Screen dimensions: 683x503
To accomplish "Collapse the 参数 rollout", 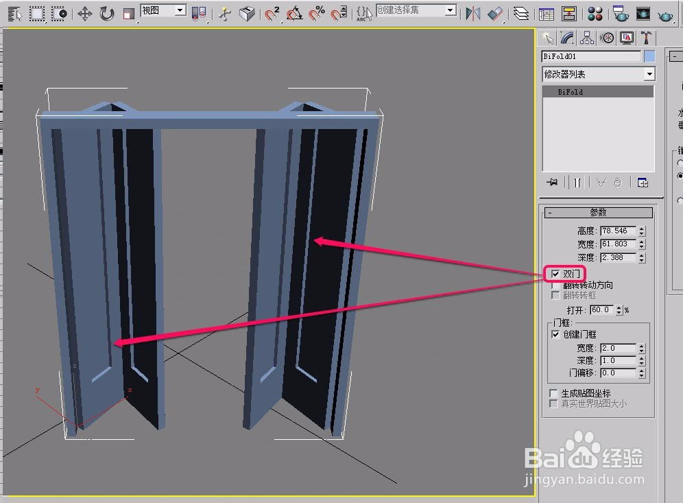I will (x=599, y=212).
